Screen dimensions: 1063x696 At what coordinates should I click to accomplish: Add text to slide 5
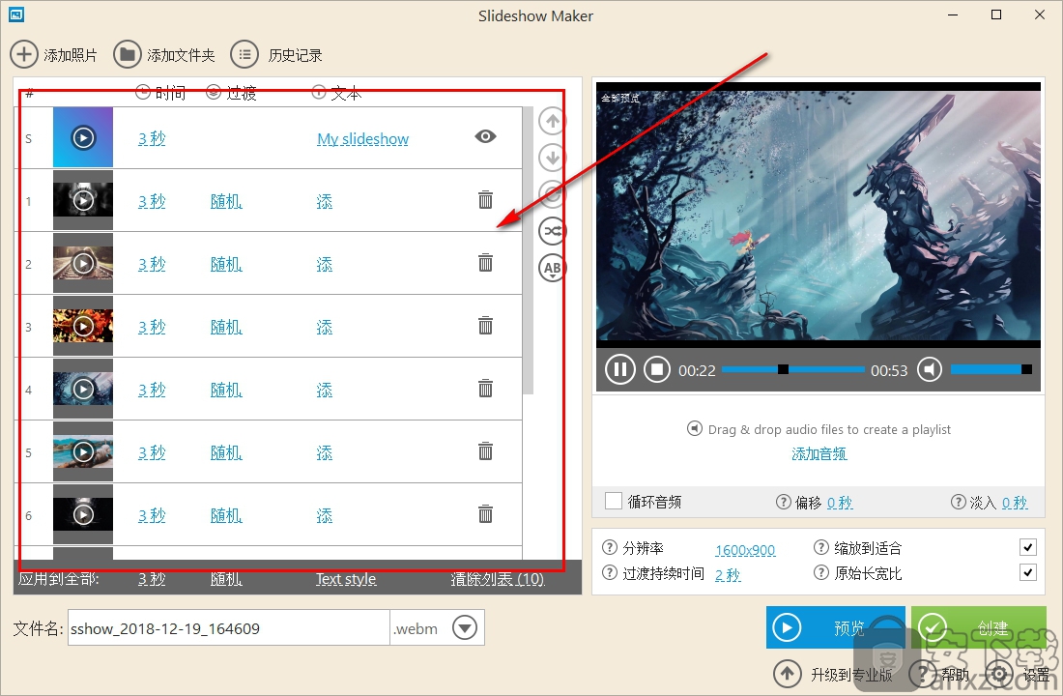click(x=324, y=452)
